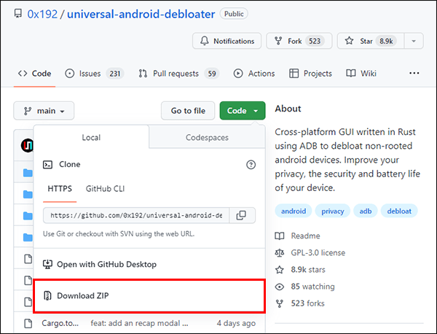This screenshot has width=437, height=334.
Task: Open the debloat topic tag
Action: [x=399, y=211]
